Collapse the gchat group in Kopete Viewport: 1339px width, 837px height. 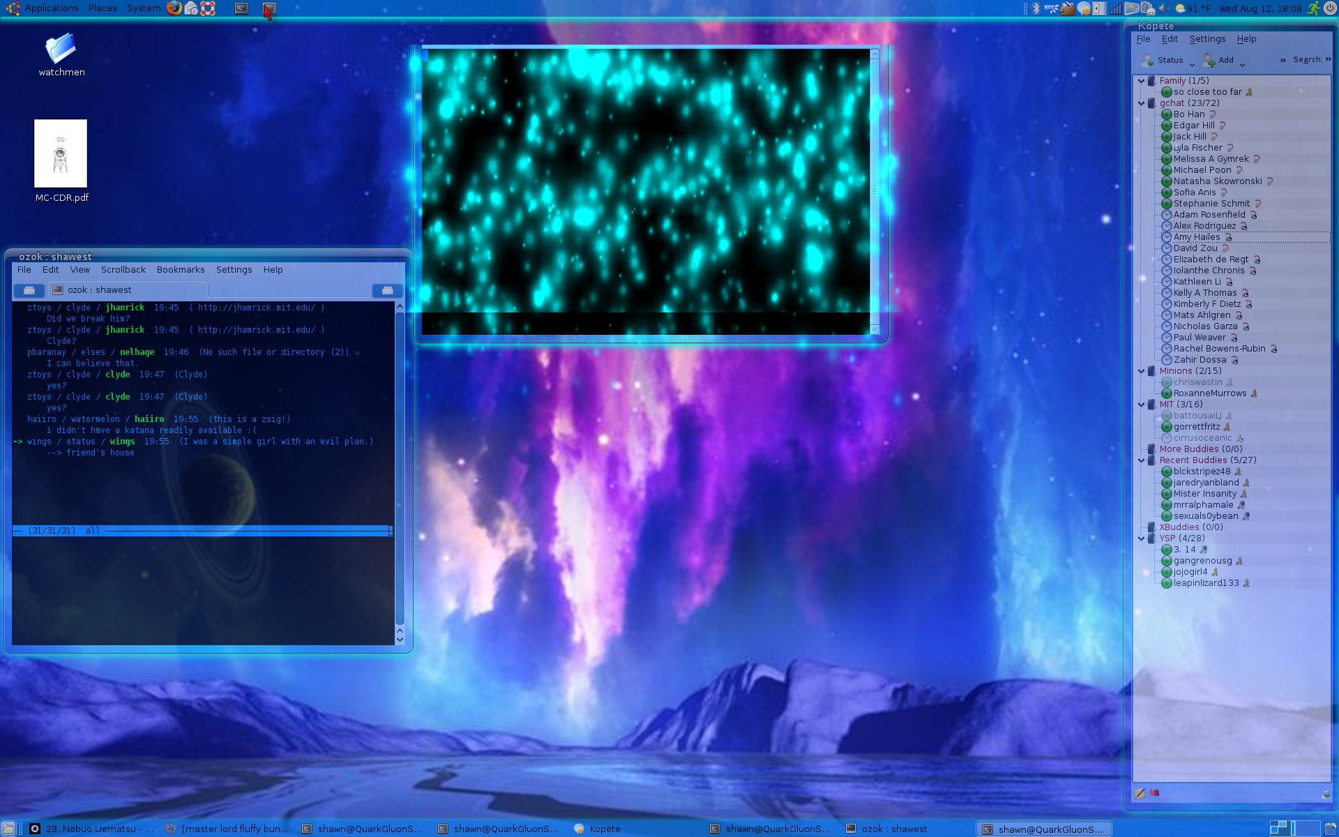point(1142,103)
